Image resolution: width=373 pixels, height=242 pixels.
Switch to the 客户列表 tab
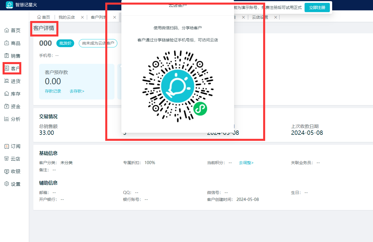99,17
